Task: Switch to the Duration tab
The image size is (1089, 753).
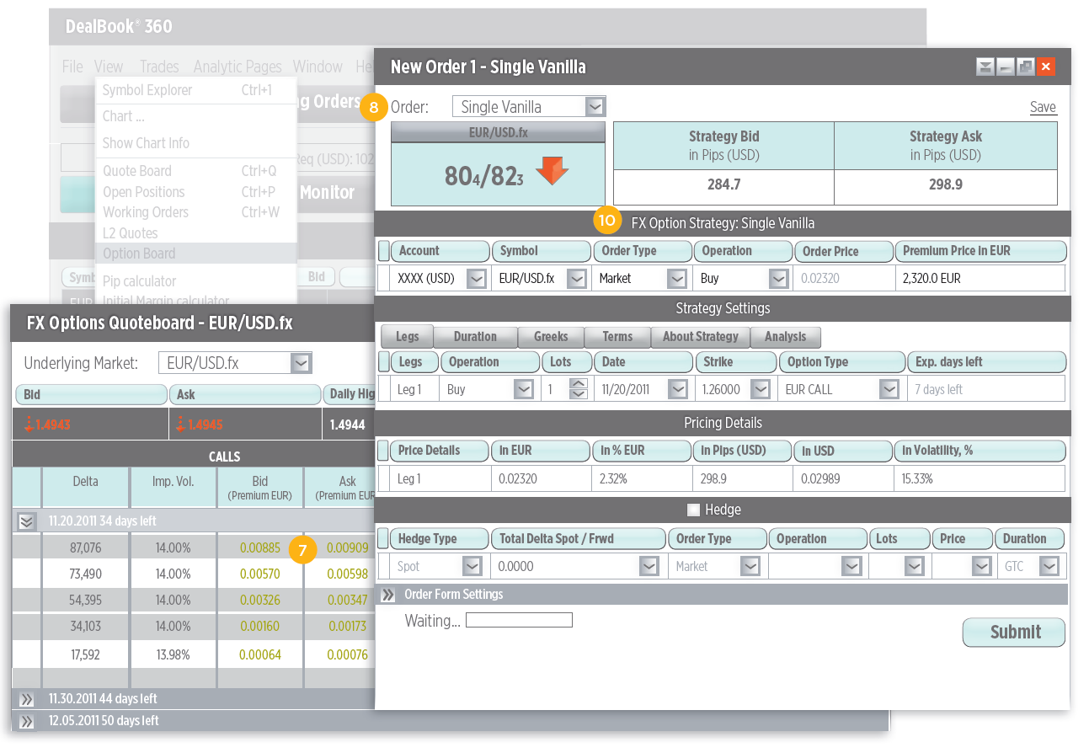Action: (475, 337)
